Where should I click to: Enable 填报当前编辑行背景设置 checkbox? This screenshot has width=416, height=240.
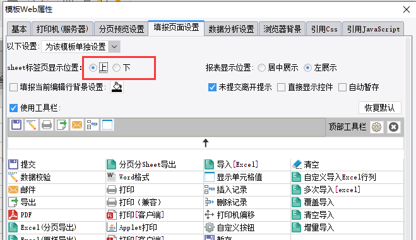13,87
